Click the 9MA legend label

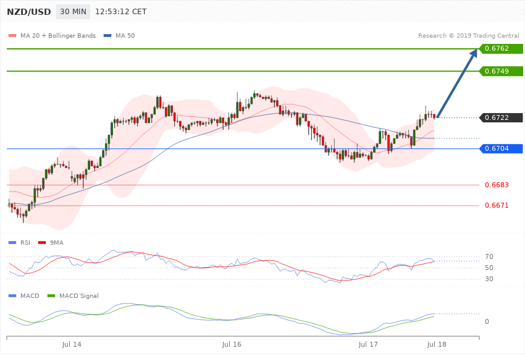click(57, 243)
